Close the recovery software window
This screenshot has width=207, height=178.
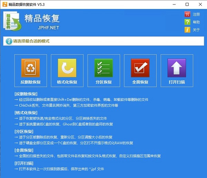[200, 5]
